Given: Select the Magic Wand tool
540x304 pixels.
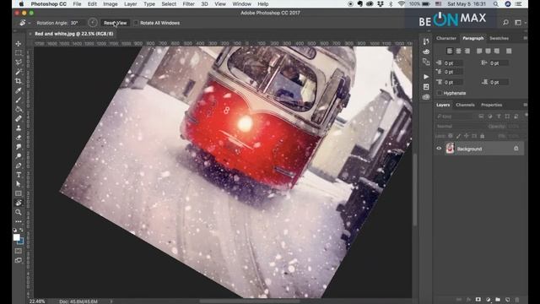Looking at the screenshot, I should tap(19, 72).
